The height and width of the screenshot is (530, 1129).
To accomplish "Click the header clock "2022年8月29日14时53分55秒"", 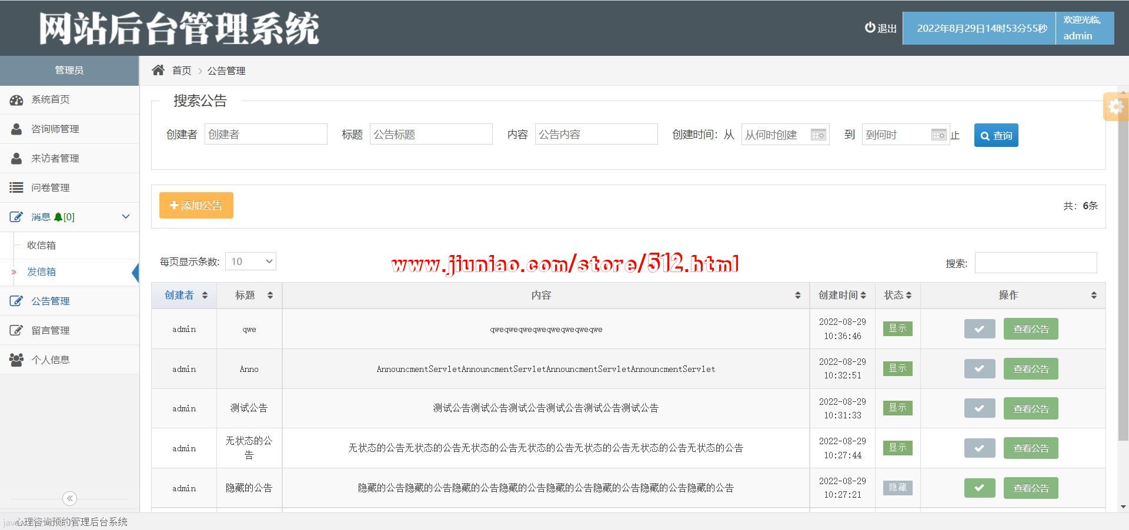I will pos(982,28).
